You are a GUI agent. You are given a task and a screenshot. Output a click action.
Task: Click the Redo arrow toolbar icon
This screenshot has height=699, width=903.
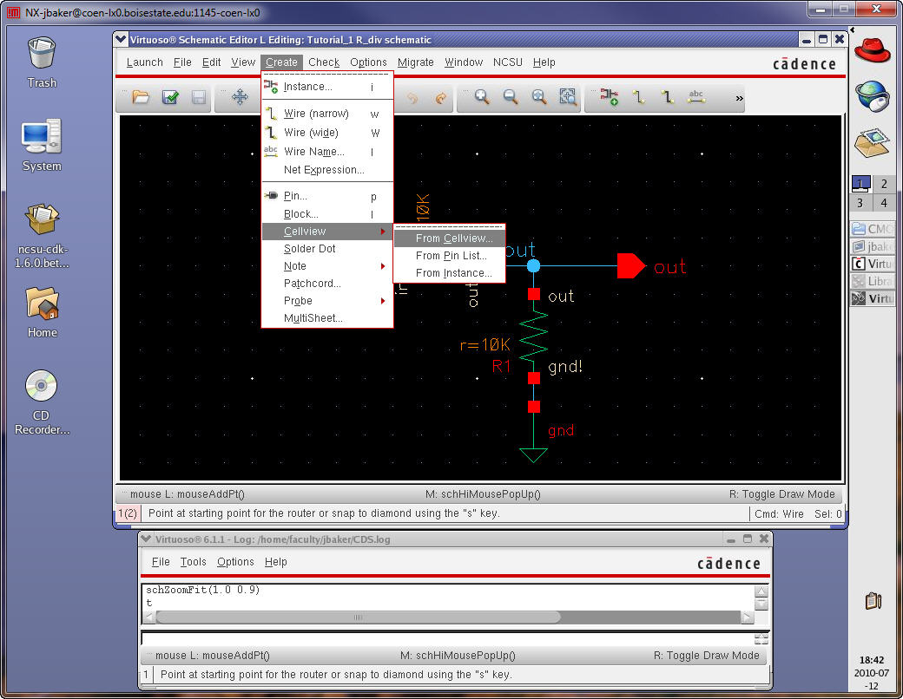coord(440,98)
